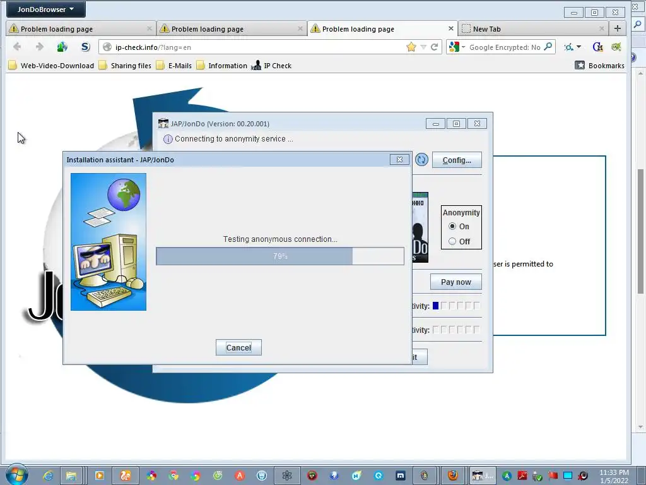Click the Windows Start orb
Viewport: 646px width, 485px height.
pyautogui.click(x=17, y=474)
